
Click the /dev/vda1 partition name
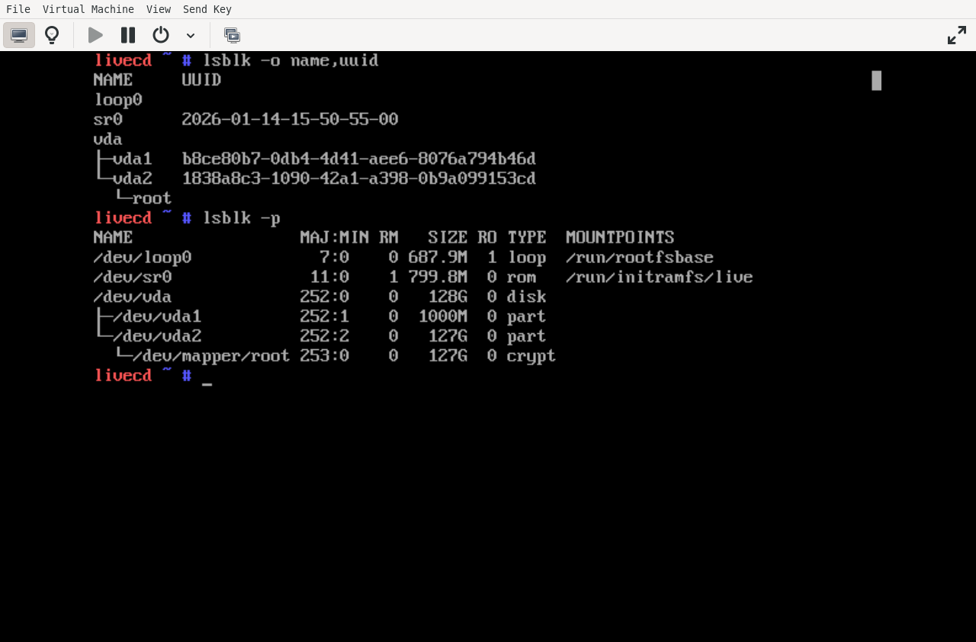(x=157, y=316)
